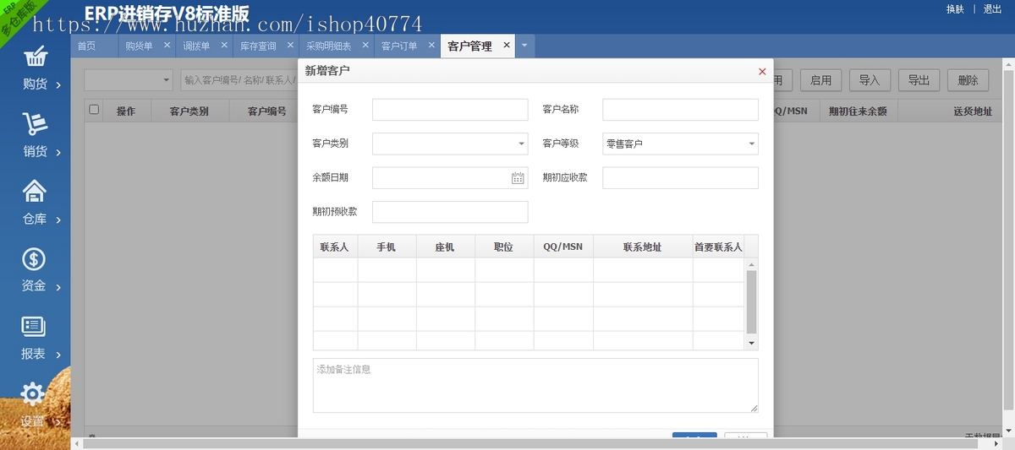The image size is (1015, 450).
Task: Click the 换肤 skin link at top right
Action: click(955, 9)
